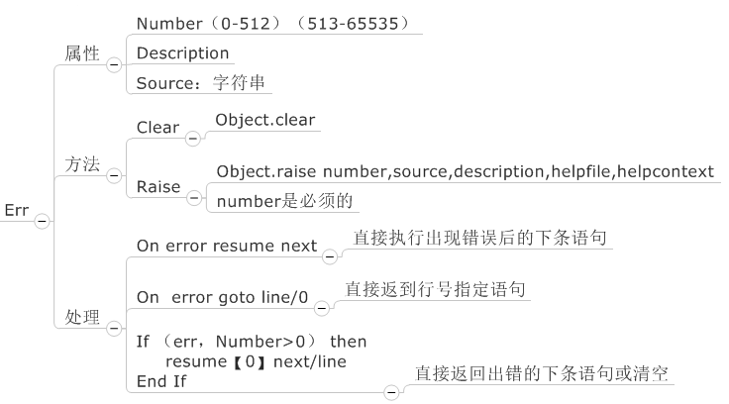Select the Object.raise number,source node

click(x=465, y=171)
